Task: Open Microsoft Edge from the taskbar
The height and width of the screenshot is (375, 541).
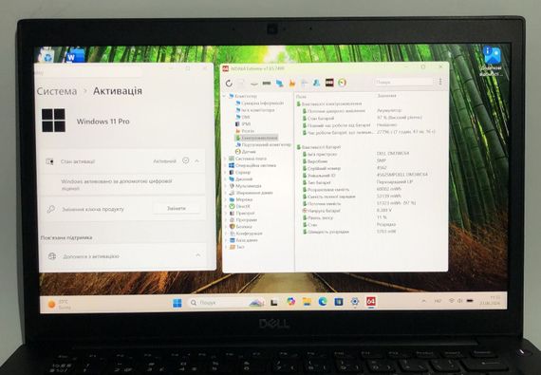Action: (x=323, y=302)
